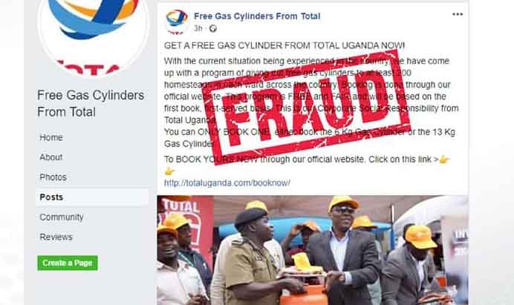Click the red FRAUD stamp overlay
Image resolution: width=514 pixels, height=305 pixels.
click(306, 107)
